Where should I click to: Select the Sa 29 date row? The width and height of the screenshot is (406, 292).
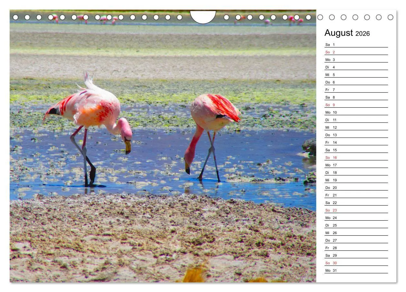coord(356,256)
